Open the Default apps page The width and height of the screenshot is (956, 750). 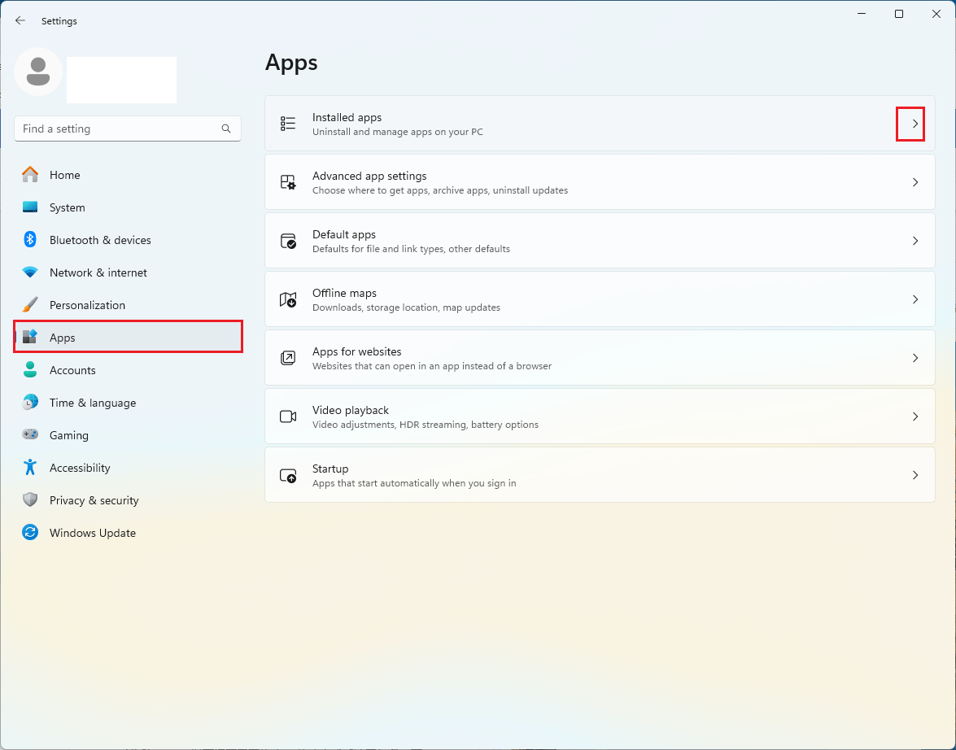click(600, 241)
